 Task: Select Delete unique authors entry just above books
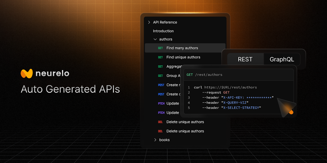pos(185,131)
